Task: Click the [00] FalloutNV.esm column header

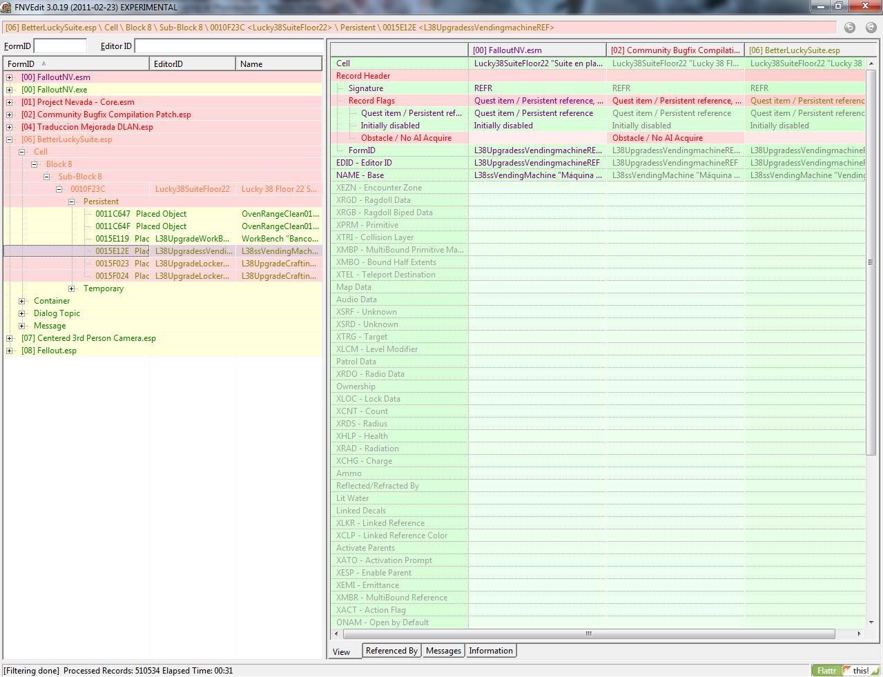Action: [537, 50]
